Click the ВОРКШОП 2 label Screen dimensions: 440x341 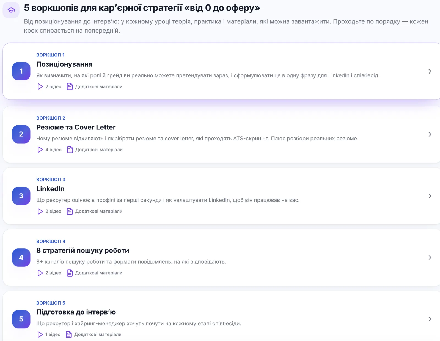pos(51,118)
